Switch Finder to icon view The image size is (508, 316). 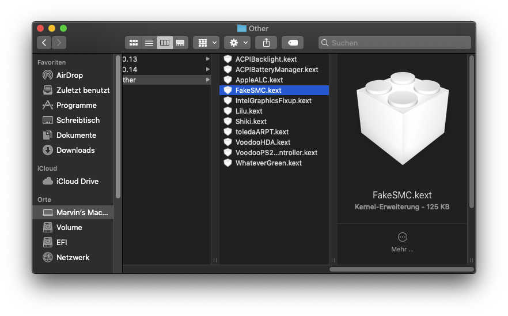pos(133,43)
